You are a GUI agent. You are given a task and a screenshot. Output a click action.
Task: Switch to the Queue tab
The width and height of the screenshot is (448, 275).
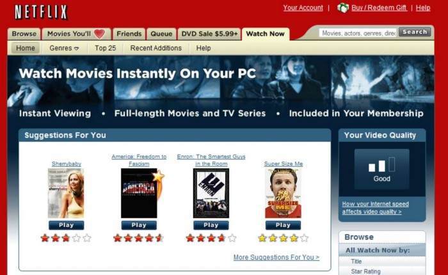pos(161,34)
